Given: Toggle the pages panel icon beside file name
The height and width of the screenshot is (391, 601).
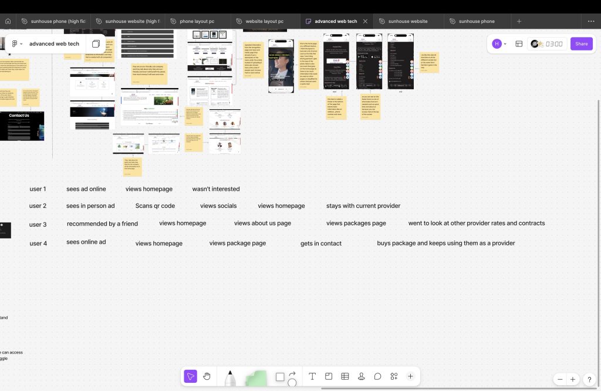Looking at the screenshot, I should tap(96, 44).
